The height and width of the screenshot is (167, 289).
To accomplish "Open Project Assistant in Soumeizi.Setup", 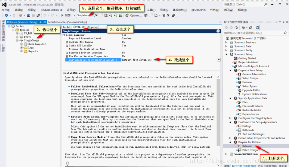I will click(248, 62).
